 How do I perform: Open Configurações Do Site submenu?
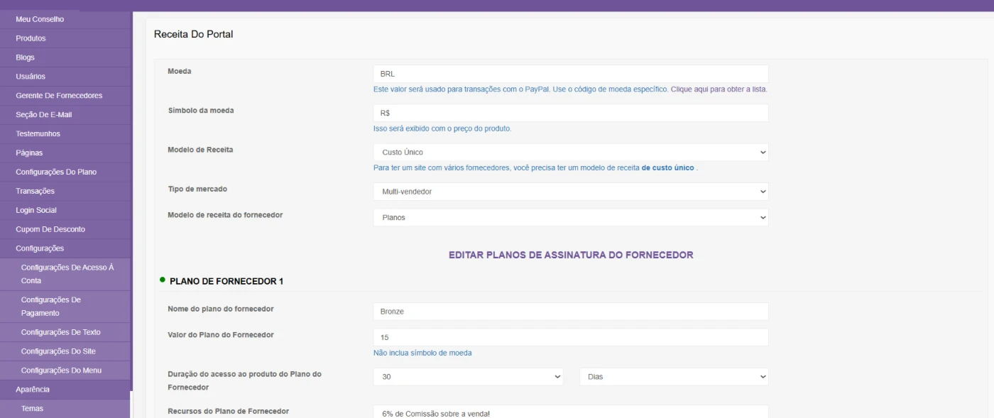[65, 351]
